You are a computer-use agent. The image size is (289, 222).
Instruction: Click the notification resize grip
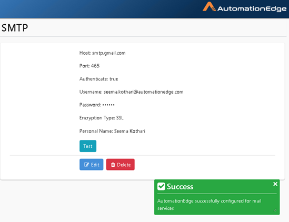pyautogui.click(x=275, y=210)
